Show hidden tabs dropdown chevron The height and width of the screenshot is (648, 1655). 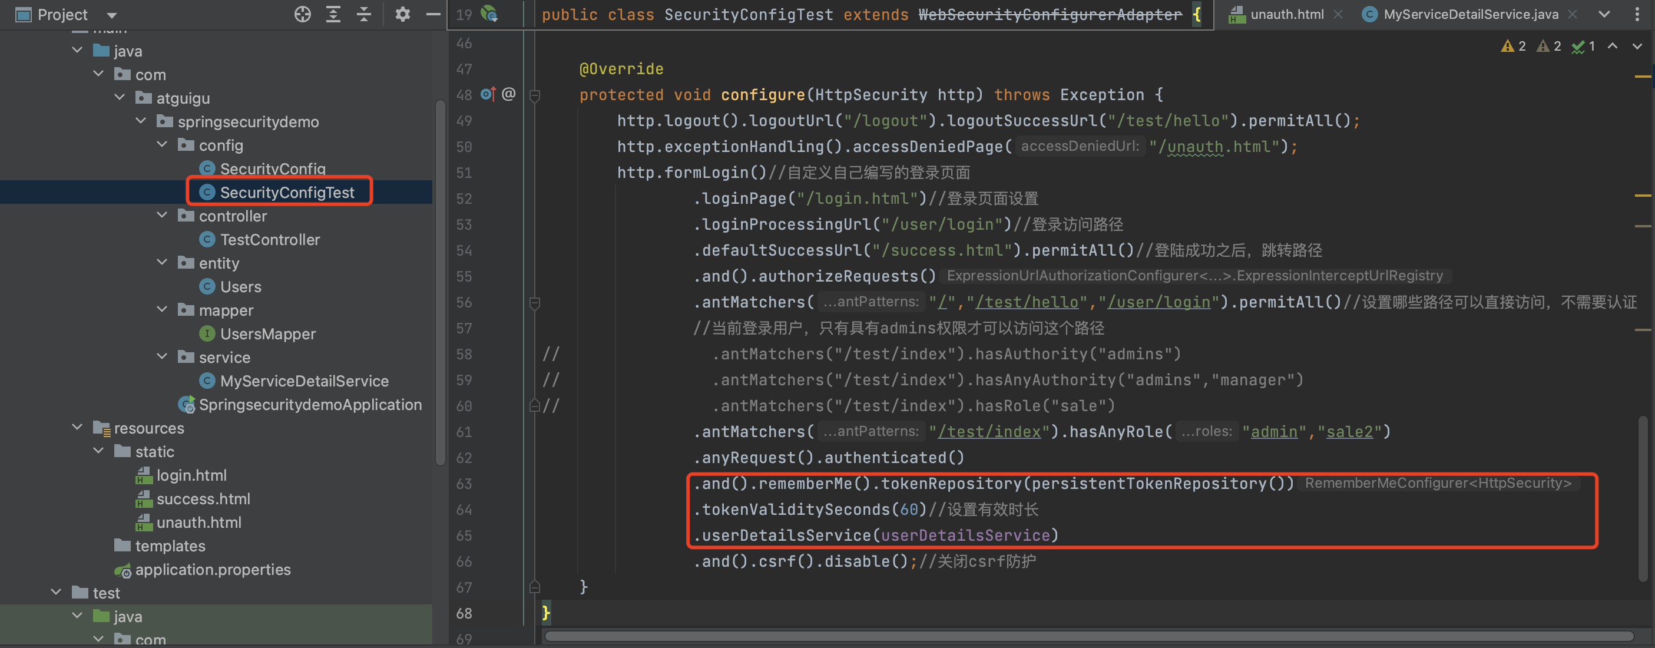[1604, 14]
